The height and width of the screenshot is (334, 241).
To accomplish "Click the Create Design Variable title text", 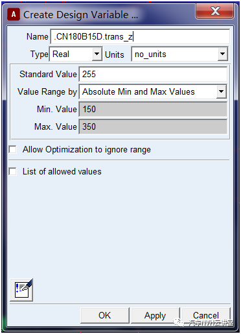I will (x=80, y=15).
